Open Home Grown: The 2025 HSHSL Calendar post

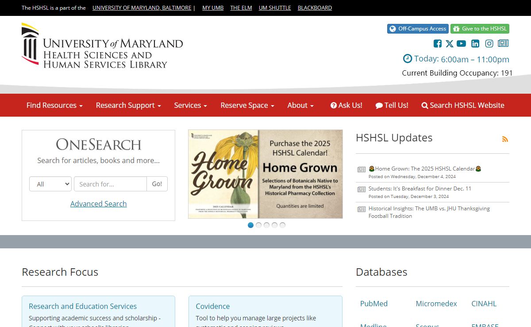(x=425, y=168)
